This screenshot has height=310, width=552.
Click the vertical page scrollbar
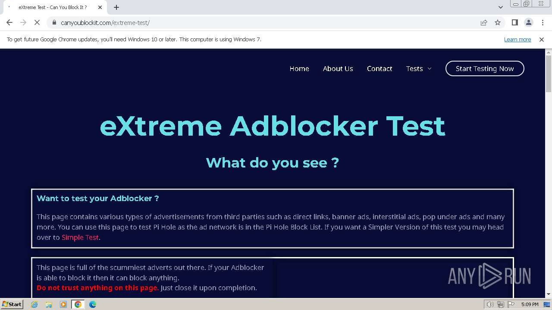click(549, 73)
